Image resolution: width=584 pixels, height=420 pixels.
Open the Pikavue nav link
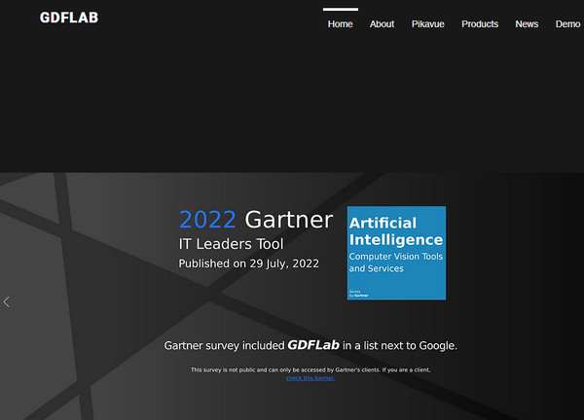click(x=427, y=24)
